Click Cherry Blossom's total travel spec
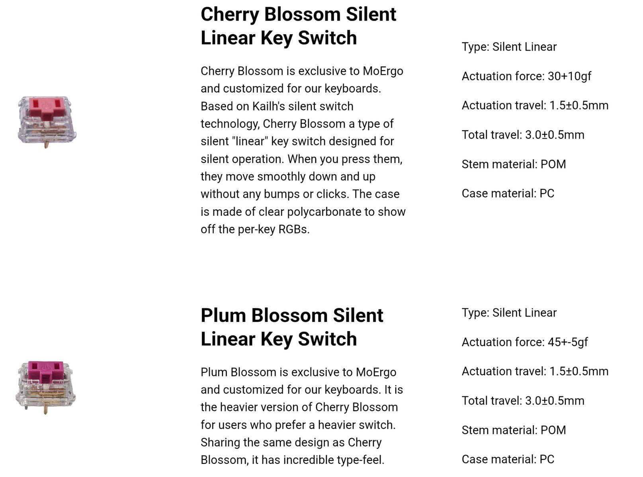Image resolution: width=643 pixels, height=477 pixels. (523, 135)
